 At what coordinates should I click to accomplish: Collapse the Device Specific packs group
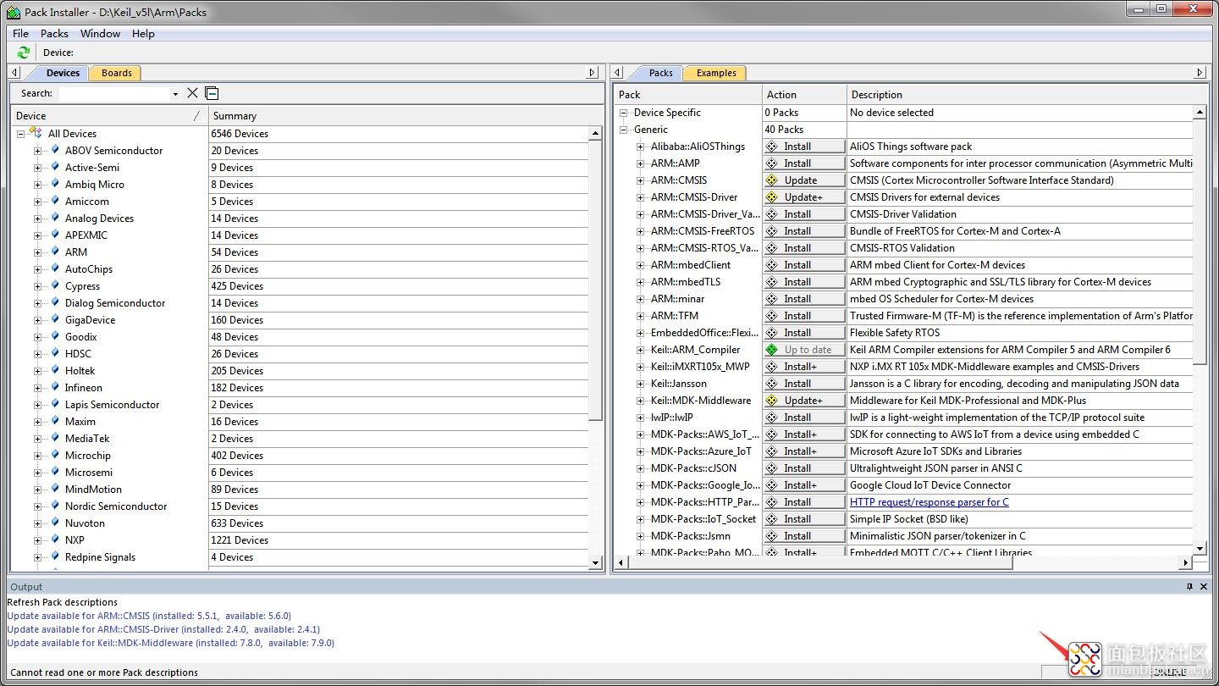pyautogui.click(x=624, y=113)
